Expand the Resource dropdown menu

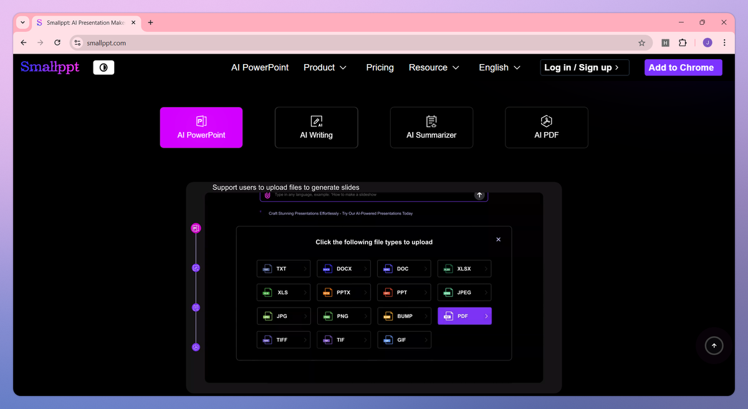click(x=434, y=67)
